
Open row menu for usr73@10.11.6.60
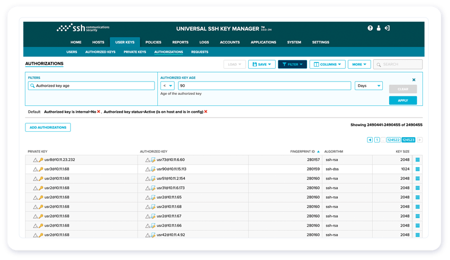pyautogui.click(x=417, y=159)
